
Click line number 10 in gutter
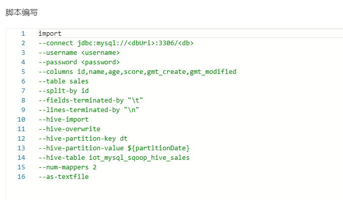click(x=21, y=120)
